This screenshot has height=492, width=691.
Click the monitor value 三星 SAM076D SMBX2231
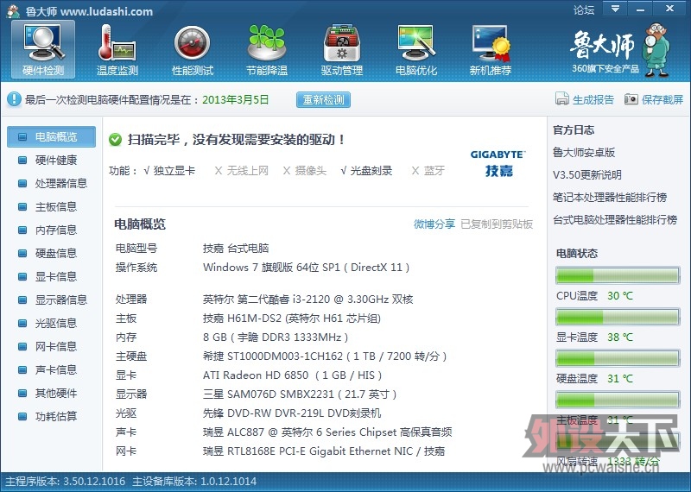click(x=300, y=394)
